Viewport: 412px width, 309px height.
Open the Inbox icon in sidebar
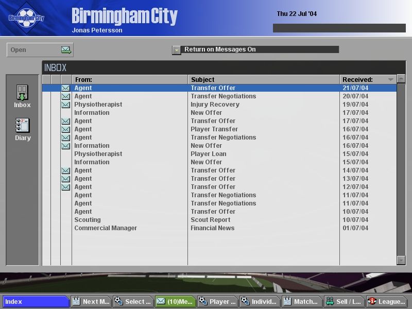point(22,96)
